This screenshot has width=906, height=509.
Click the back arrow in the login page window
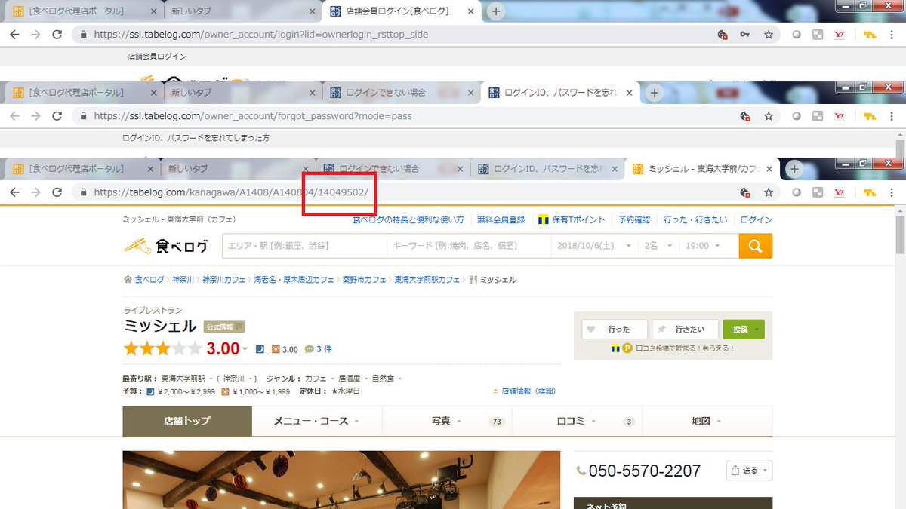[x=14, y=35]
